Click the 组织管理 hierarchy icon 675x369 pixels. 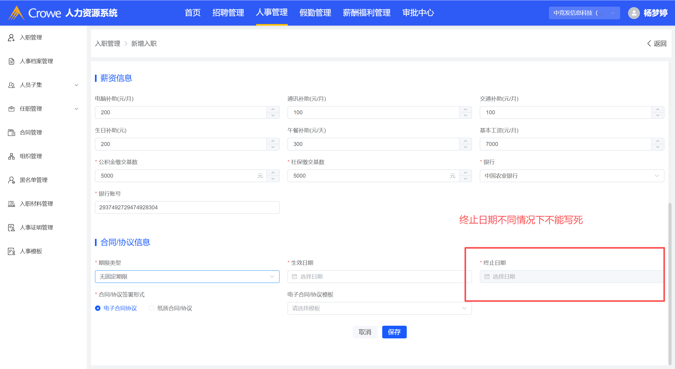tap(11, 156)
